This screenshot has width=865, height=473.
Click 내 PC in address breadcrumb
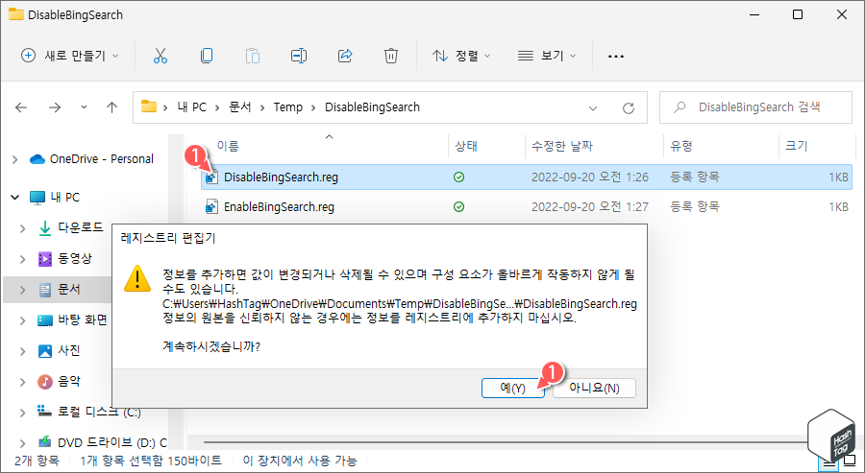click(x=191, y=107)
